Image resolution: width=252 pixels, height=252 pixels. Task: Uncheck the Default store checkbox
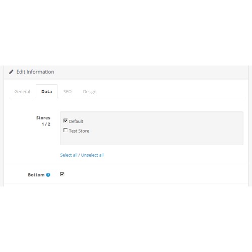[x=66, y=120]
